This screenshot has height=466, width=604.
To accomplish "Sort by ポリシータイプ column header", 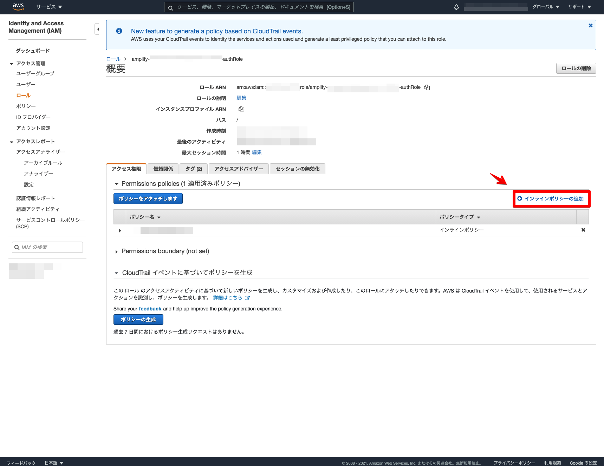I will coord(460,217).
